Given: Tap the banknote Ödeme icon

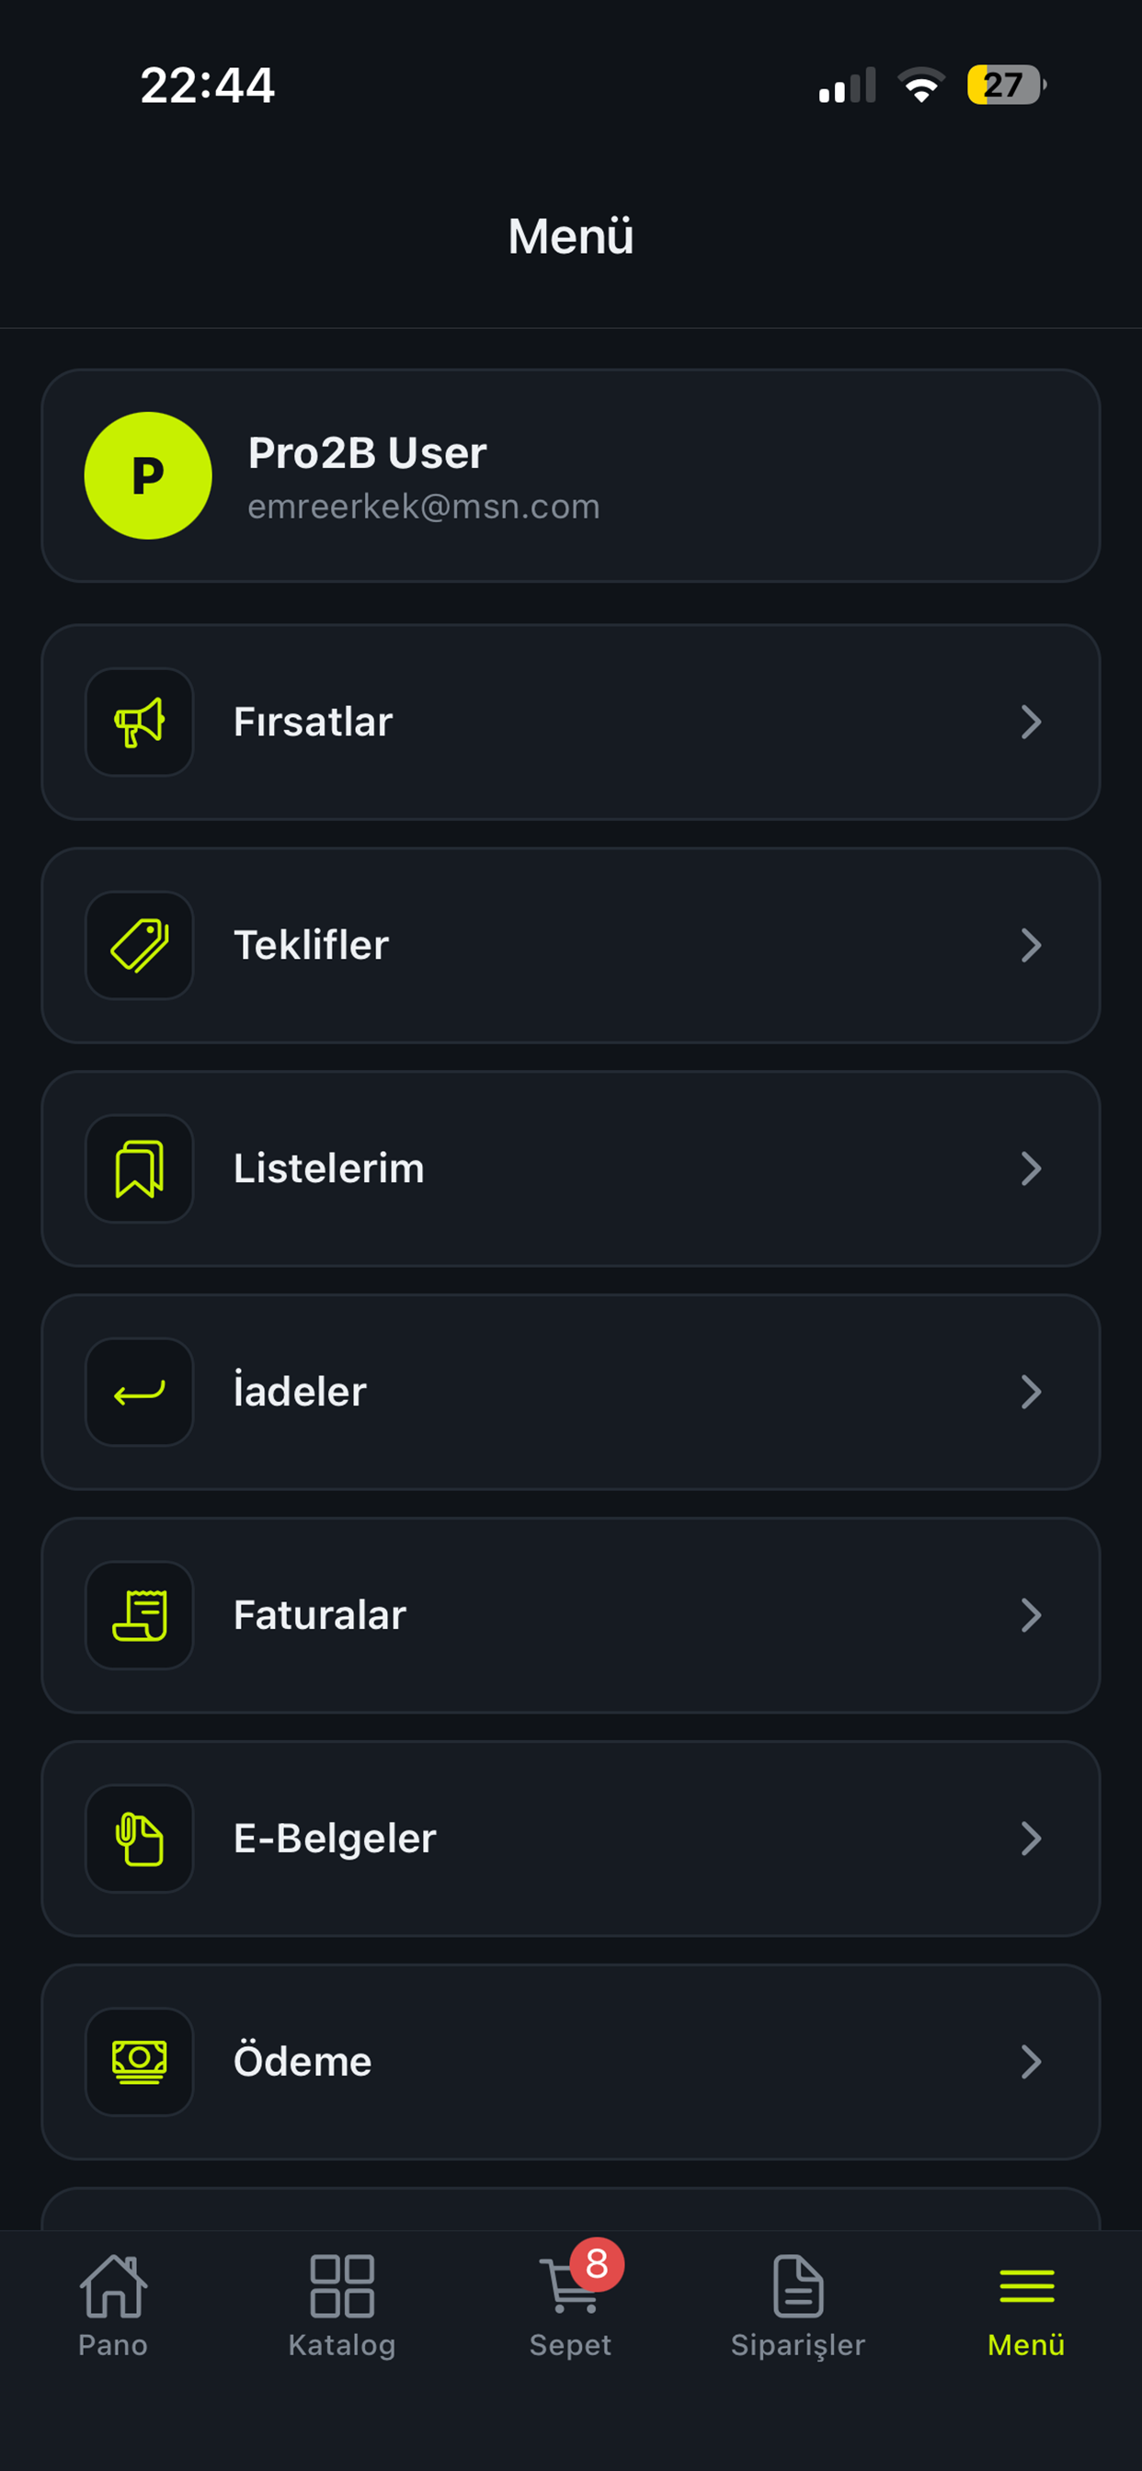Looking at the screenshot, I should click(139, 2061).
